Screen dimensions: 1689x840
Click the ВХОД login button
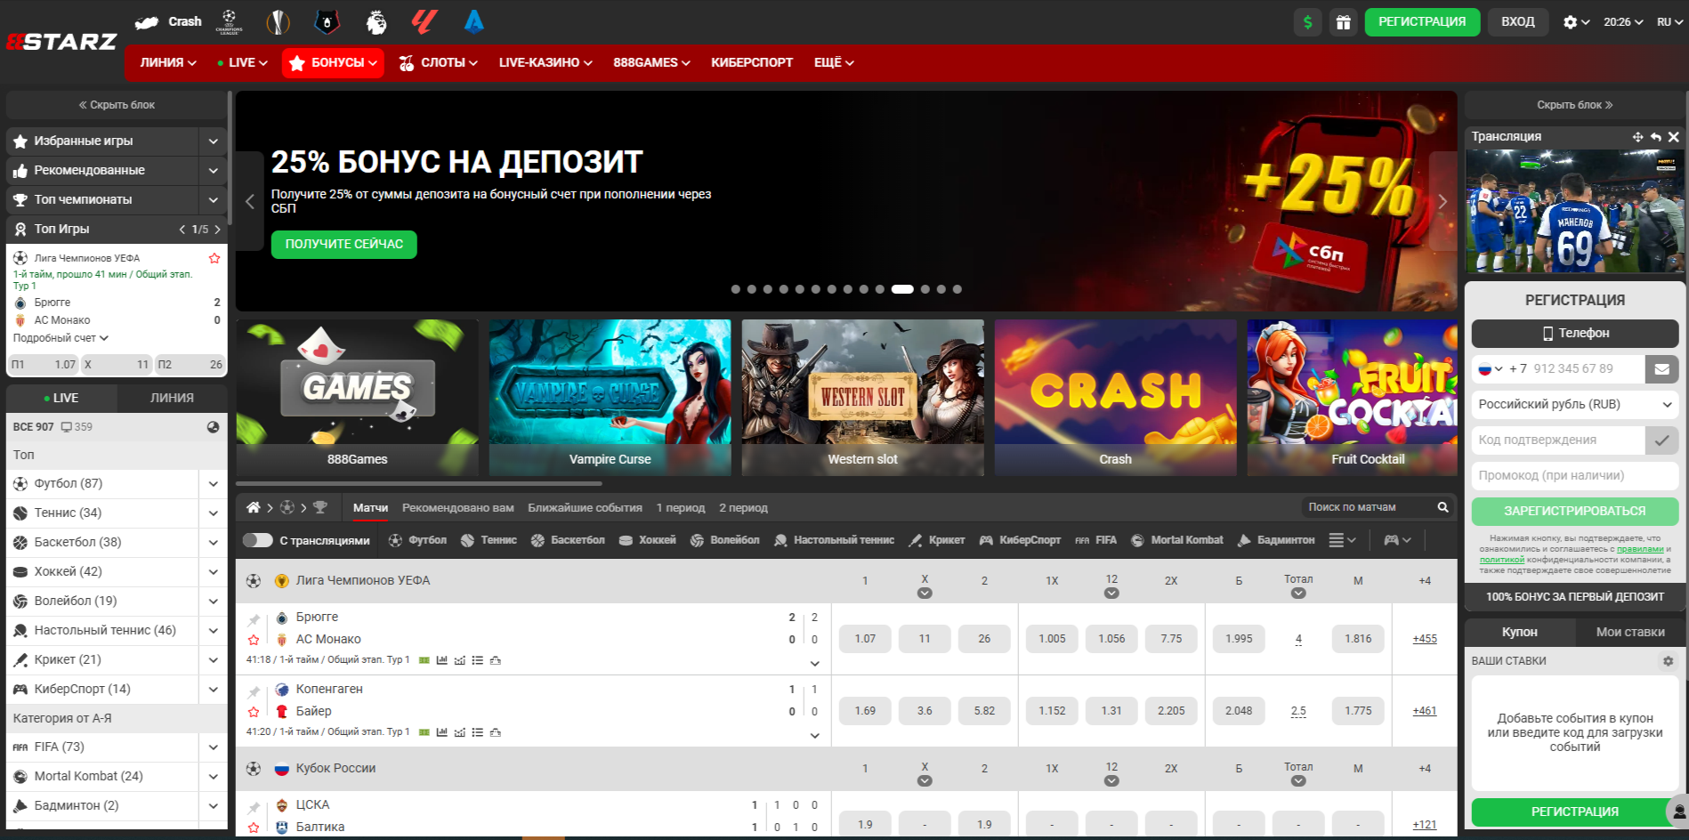(1517, 22)
